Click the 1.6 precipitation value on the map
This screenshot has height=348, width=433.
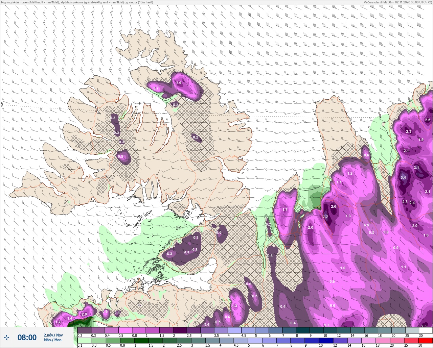[426, 235]
